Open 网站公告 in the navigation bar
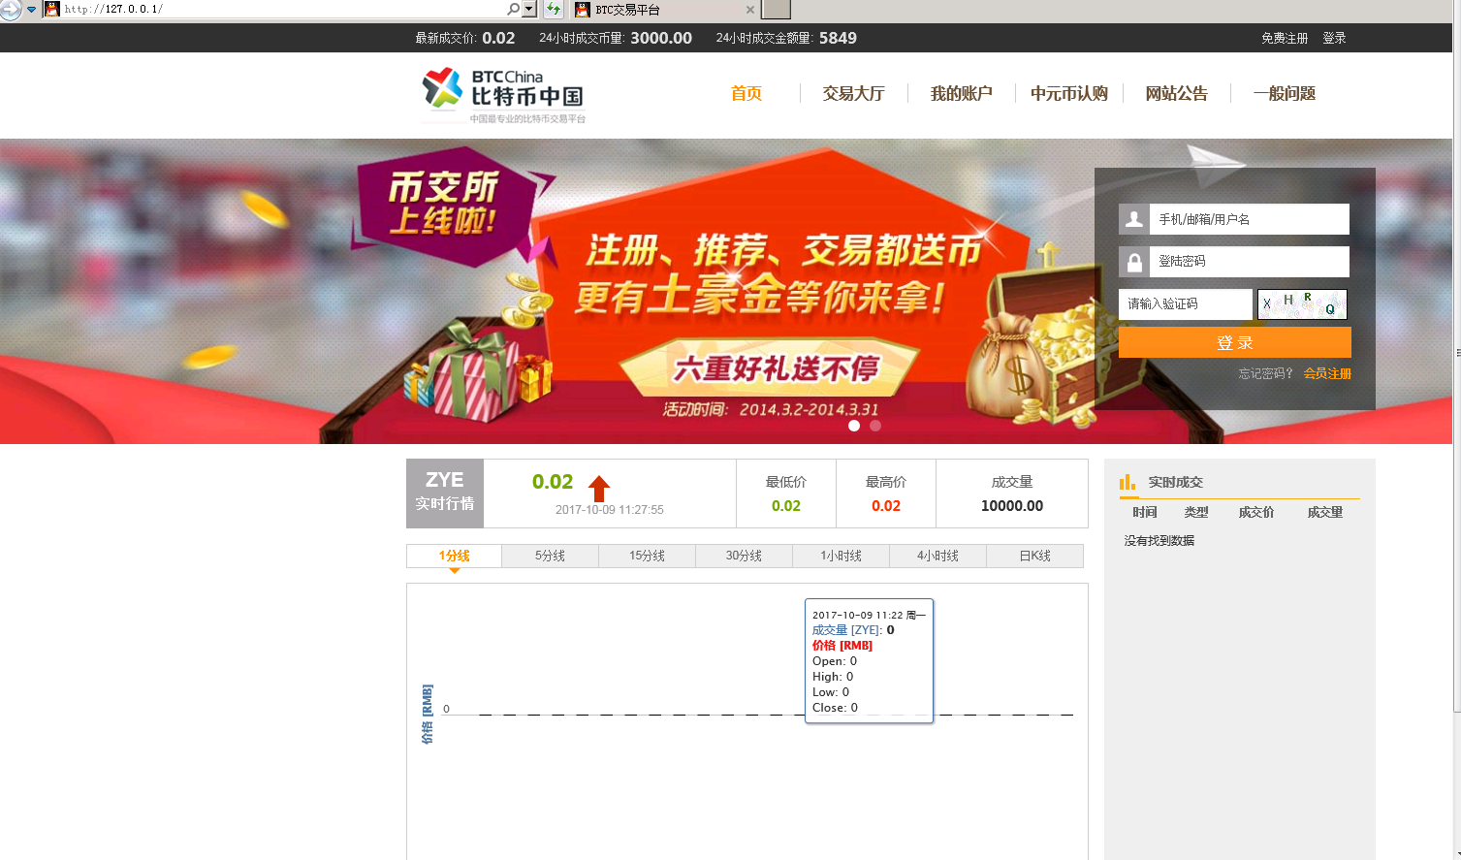Screen dimensions: 1461x860 pos(1176,94)
